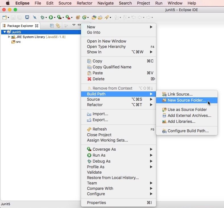Open Coverage As submenu
The width and height of the screenshot is (224, 208).
(119, 149)
